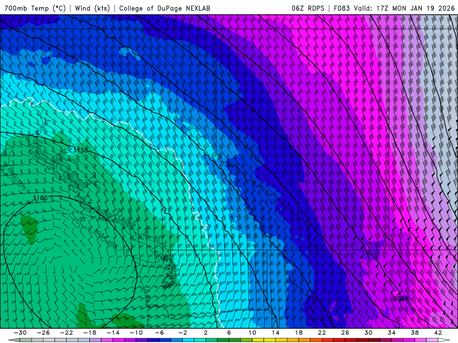Click the -2 colorbar label

pyautogui.click(x=183, y=333)
